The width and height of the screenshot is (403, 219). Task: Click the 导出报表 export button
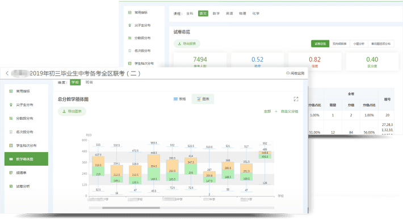[187, 44]
